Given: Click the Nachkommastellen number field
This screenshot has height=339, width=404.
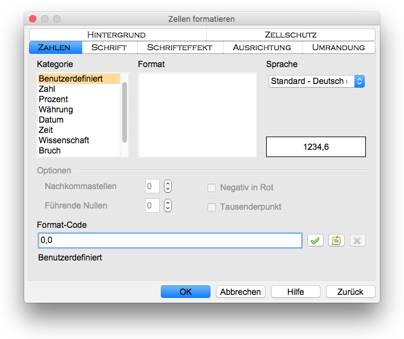Looking at the screenshot, I should click(152, 186).
